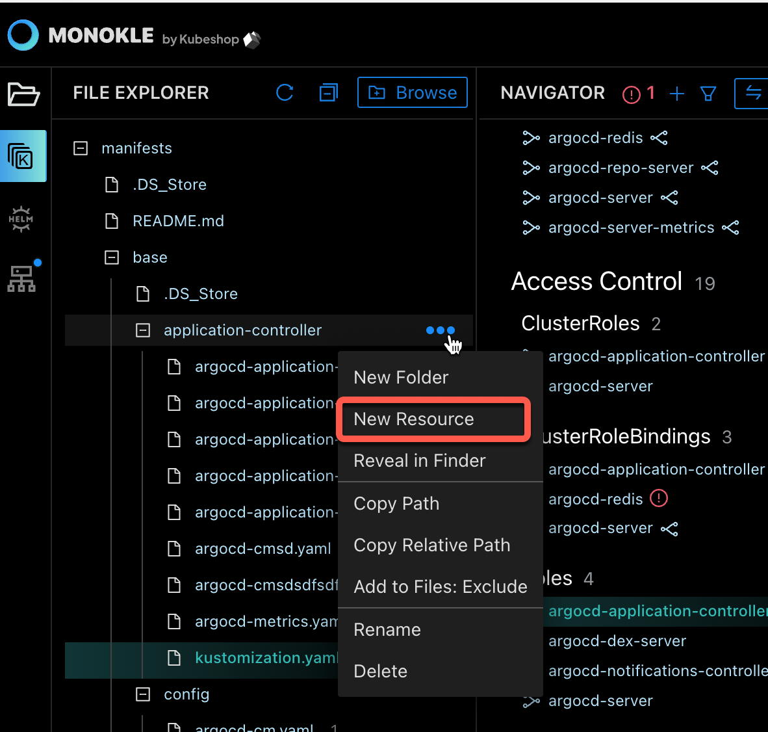This screenshot has width=768, height=732.
Task: Click the swap arrows button in navigator
Action: click(753, 93)
